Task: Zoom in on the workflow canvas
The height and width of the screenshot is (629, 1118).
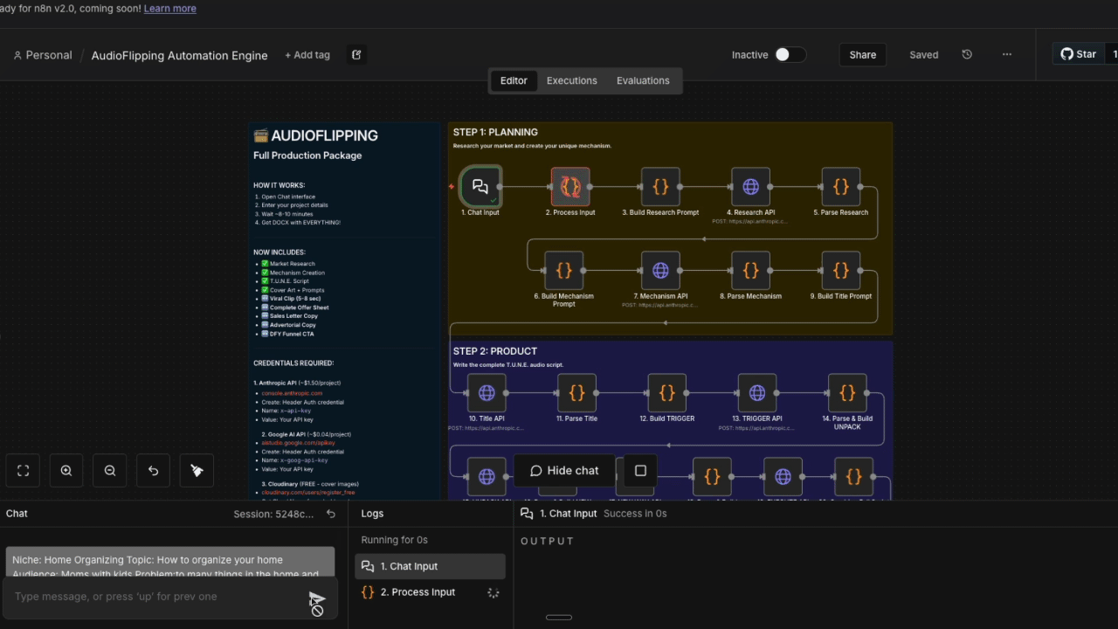Action: (x=66, y=471)
